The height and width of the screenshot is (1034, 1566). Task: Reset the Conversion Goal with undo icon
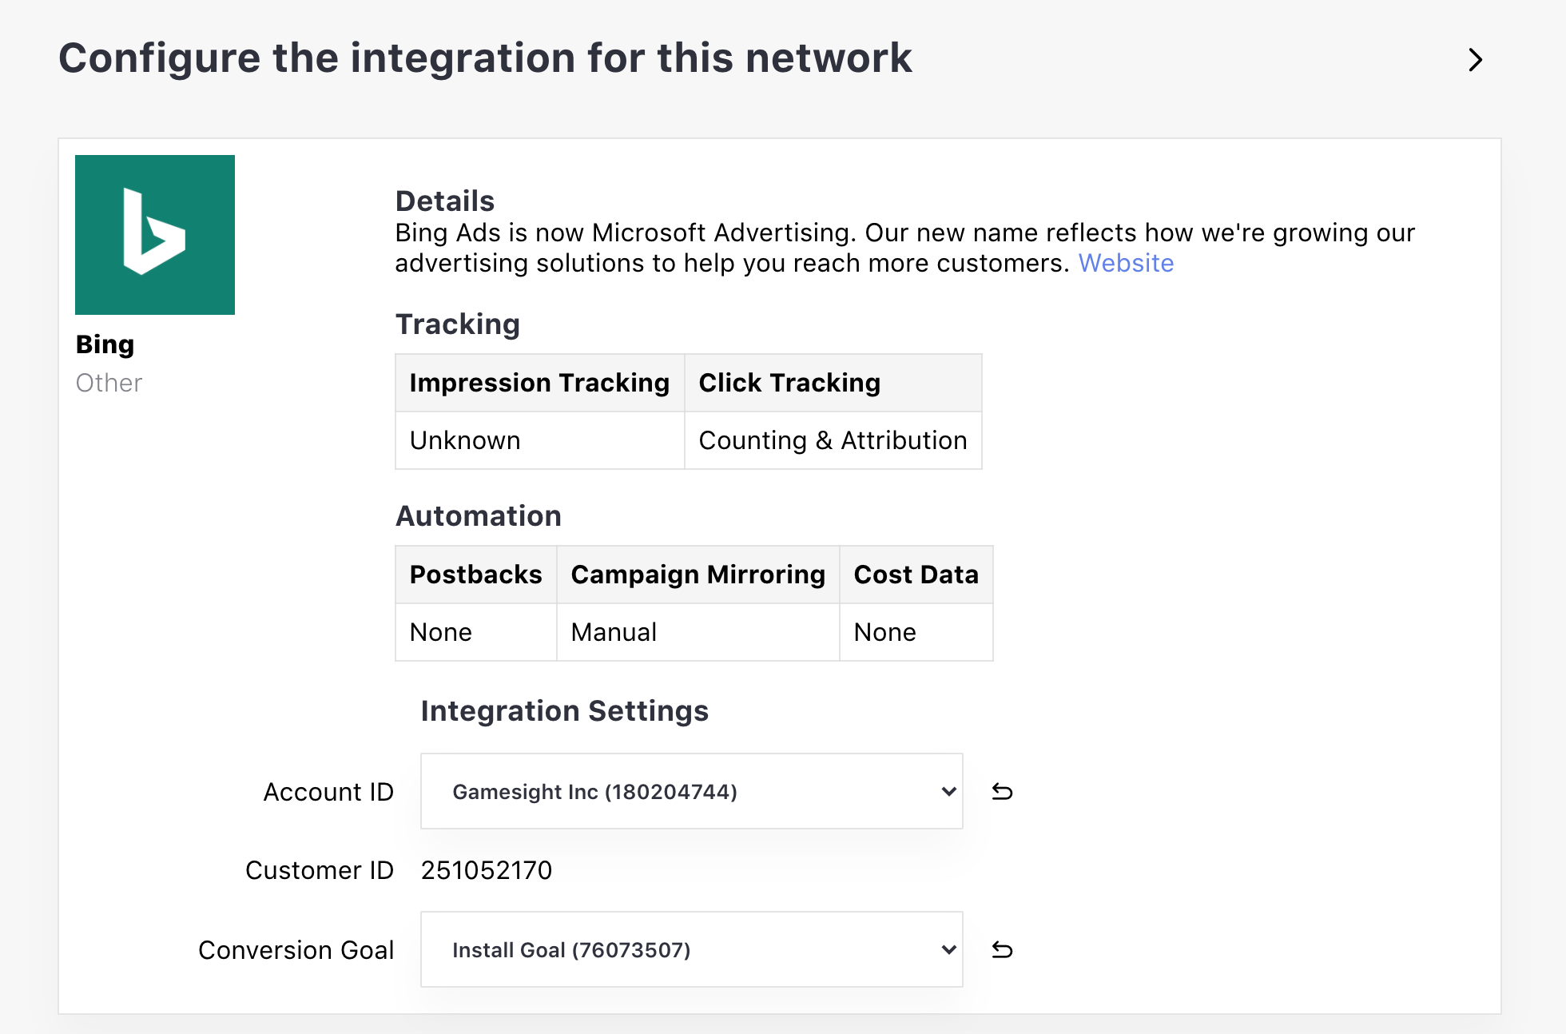1002,949
